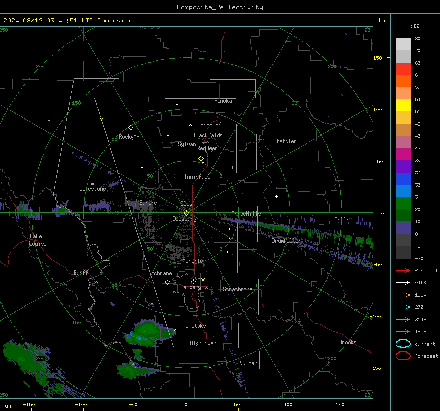This screenshot has height=411, width=440.
Task: Click the Ponoka town label
Action: 223,101
